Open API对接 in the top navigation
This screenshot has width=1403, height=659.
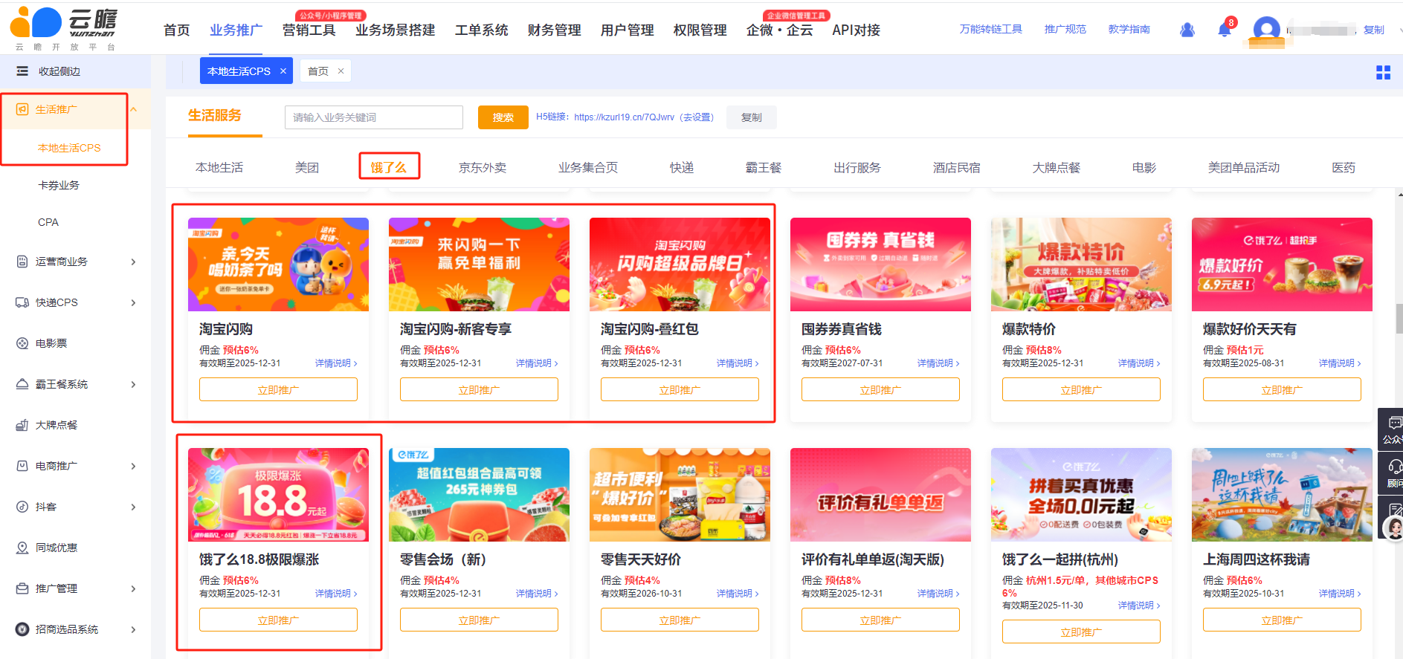point(857,30)
